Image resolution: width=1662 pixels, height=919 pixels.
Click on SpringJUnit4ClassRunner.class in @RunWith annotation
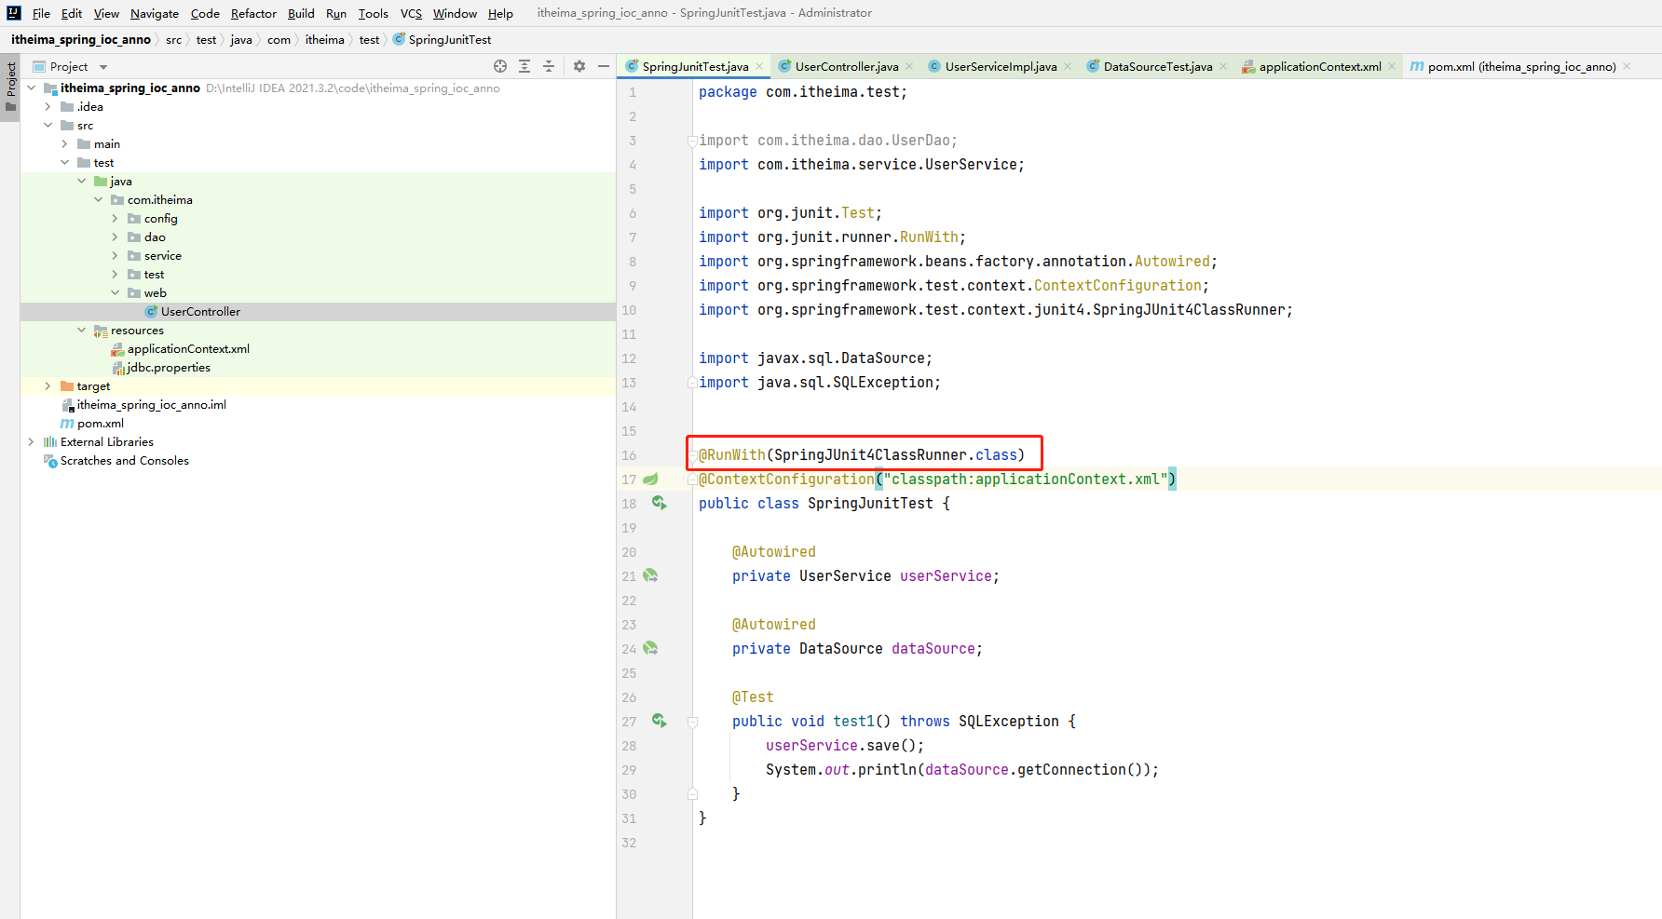click(895, 454)
